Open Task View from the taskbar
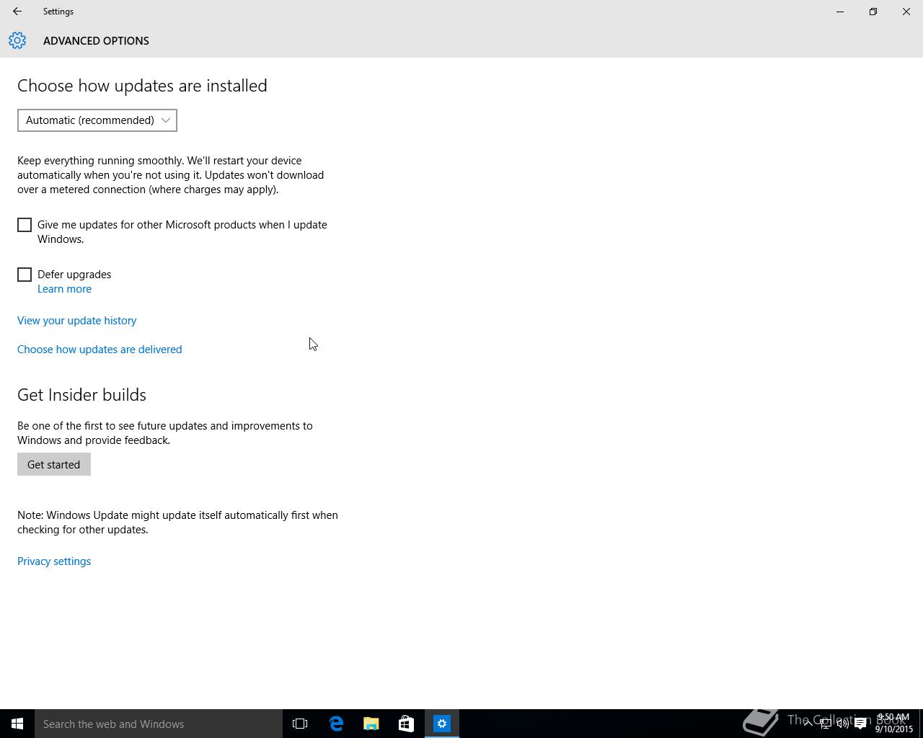This screenshot has height=738, width=923. tap(300, 724)
